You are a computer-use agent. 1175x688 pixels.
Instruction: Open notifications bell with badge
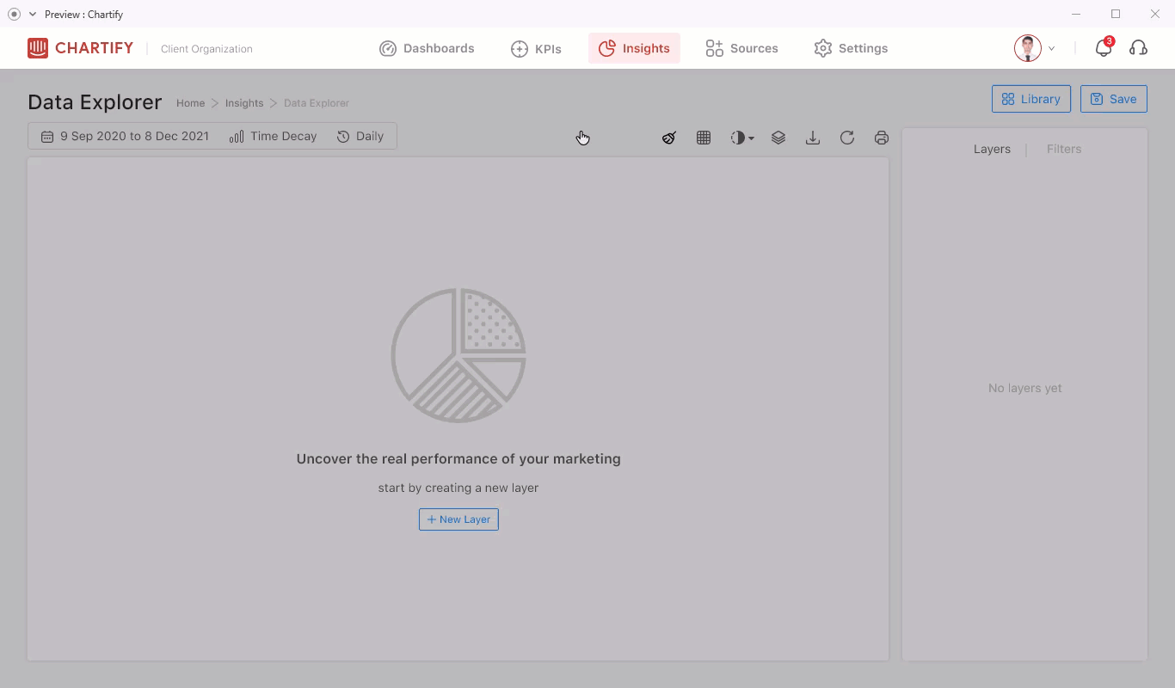pos(1104,47)
